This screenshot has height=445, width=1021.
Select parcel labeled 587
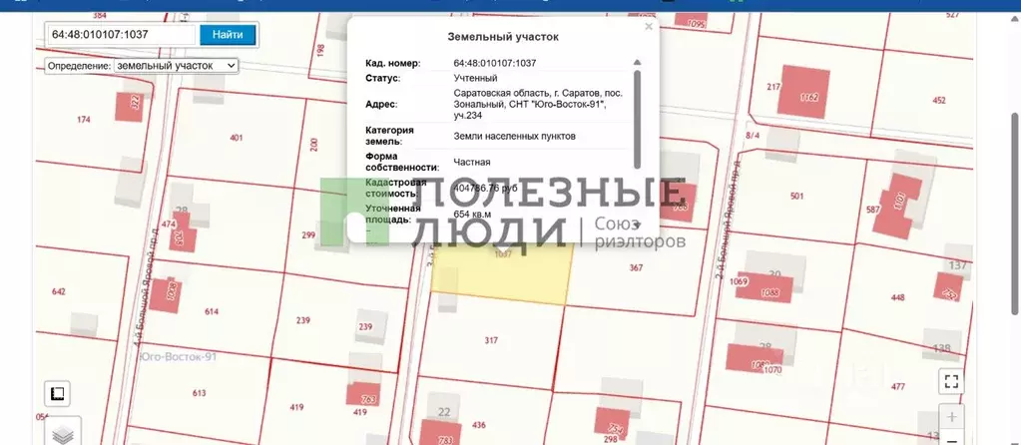click(x=873, y=210)
